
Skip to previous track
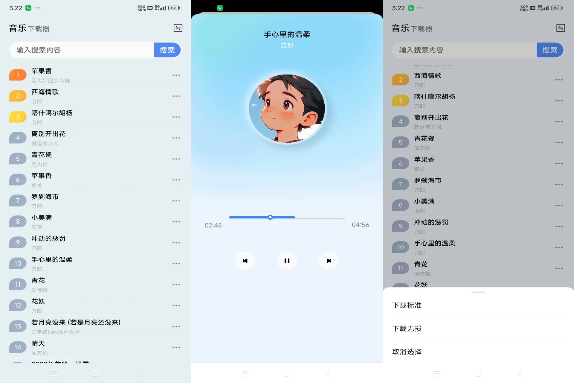[245, 260]
